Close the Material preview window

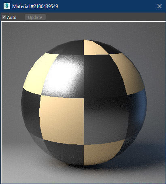tap(160, 6)
